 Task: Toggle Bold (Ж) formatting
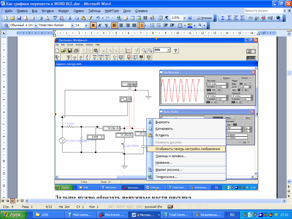[93, 25]
